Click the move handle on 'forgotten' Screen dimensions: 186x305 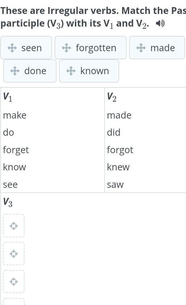66,48
